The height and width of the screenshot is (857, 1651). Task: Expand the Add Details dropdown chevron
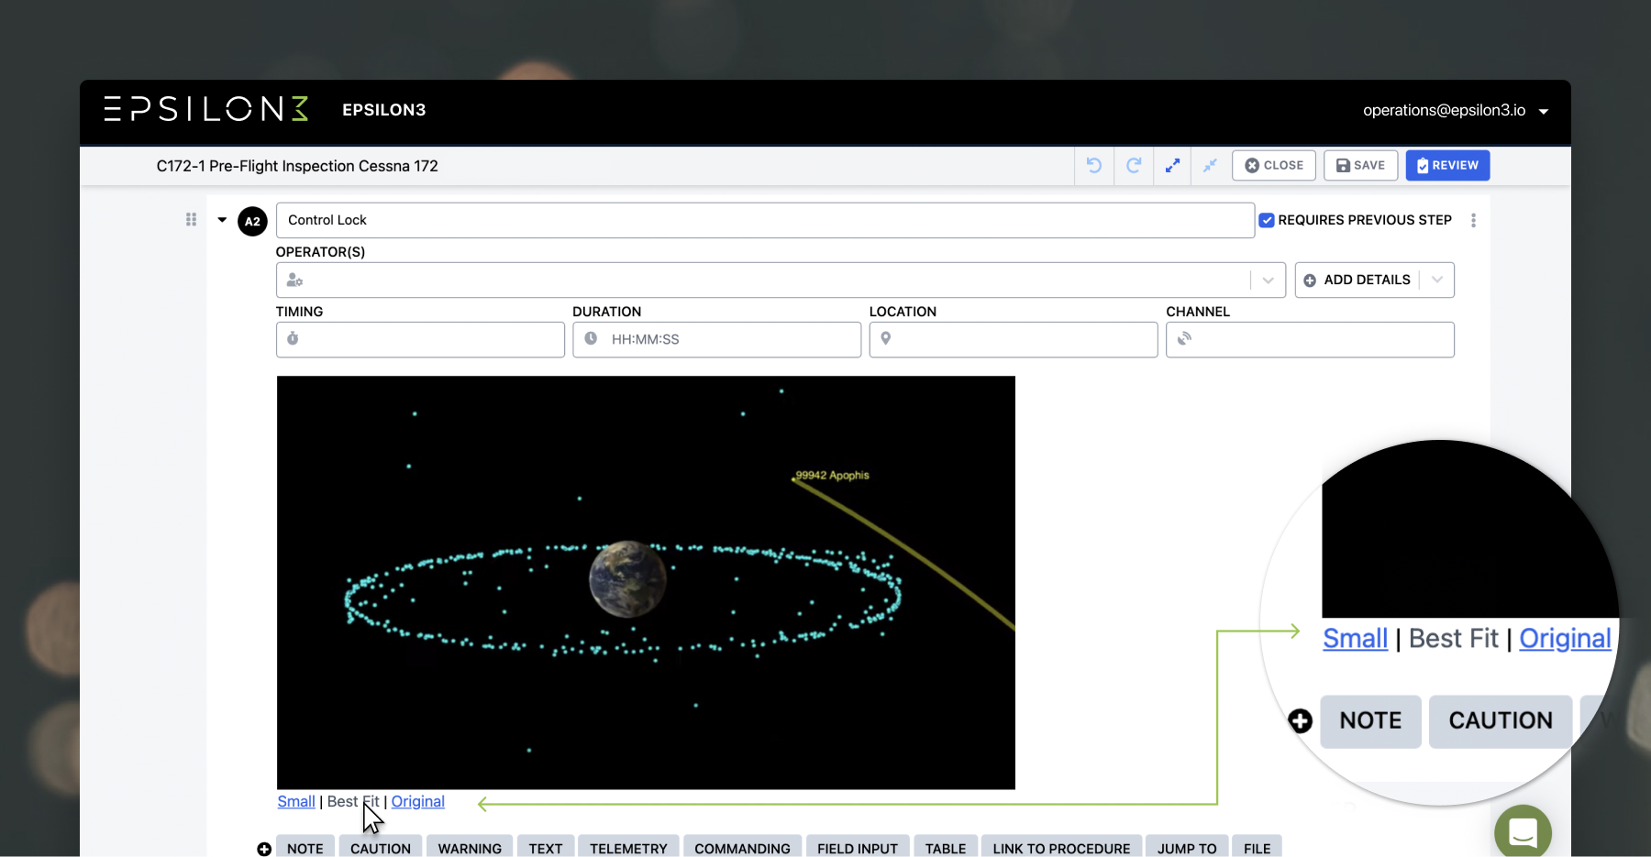(1437, 280)
